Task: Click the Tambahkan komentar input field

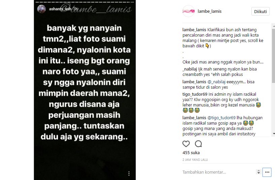Action: pos(218,172)
